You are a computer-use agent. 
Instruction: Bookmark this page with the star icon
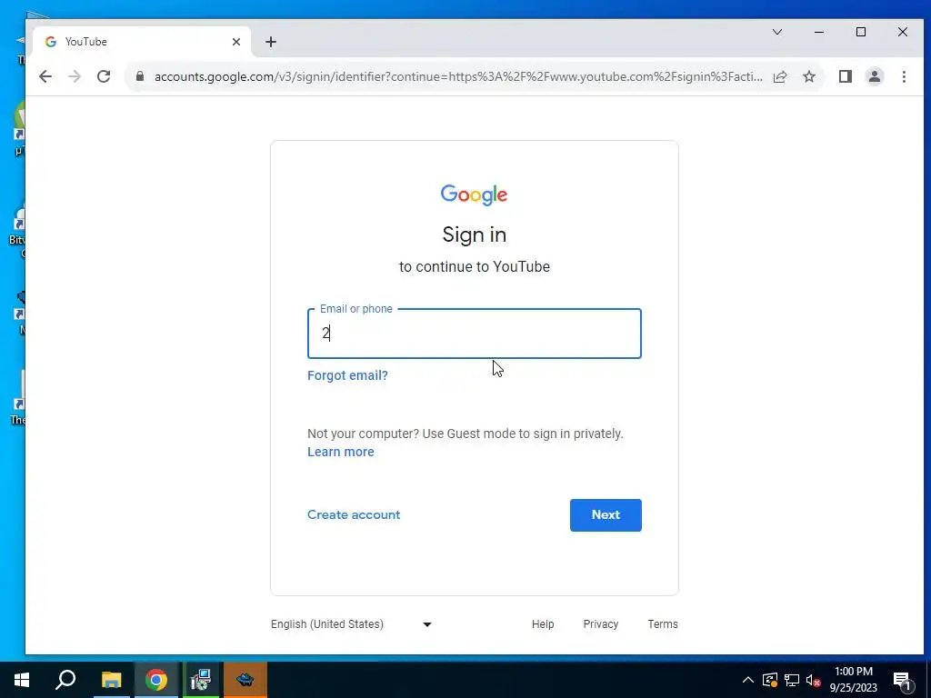pos(808,76)
